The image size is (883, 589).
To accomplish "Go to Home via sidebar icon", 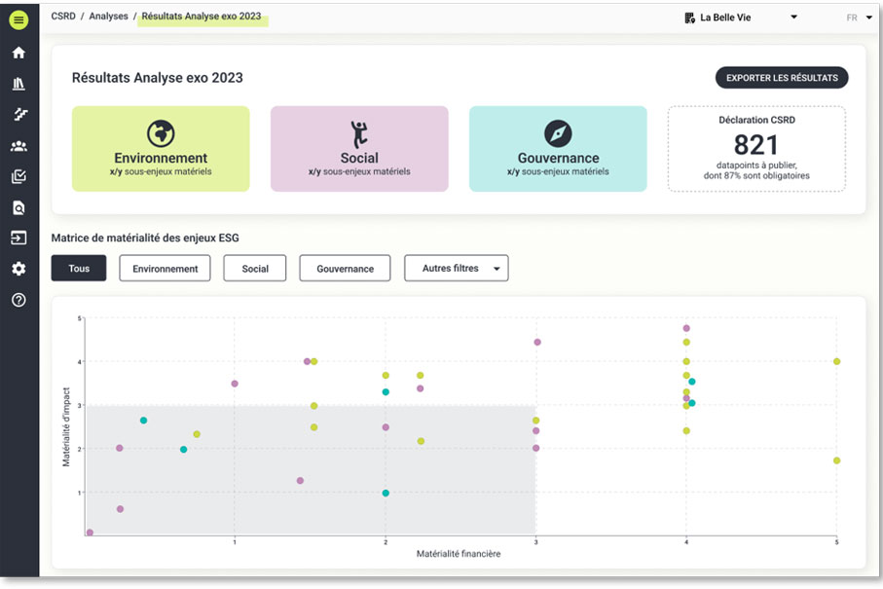I will tap(18, 53).
